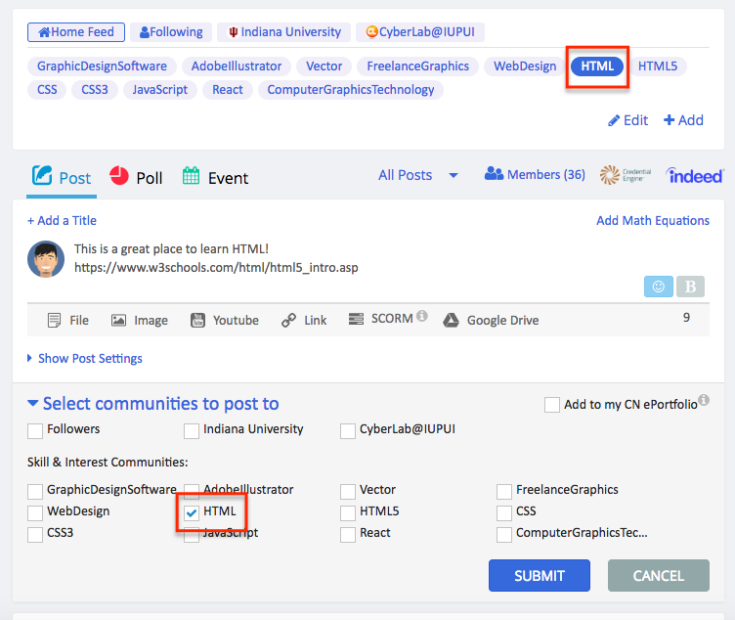This screenshot has width=735, height=620.
Task: Check the CSS3 checkbox
Action: point(35,535)
